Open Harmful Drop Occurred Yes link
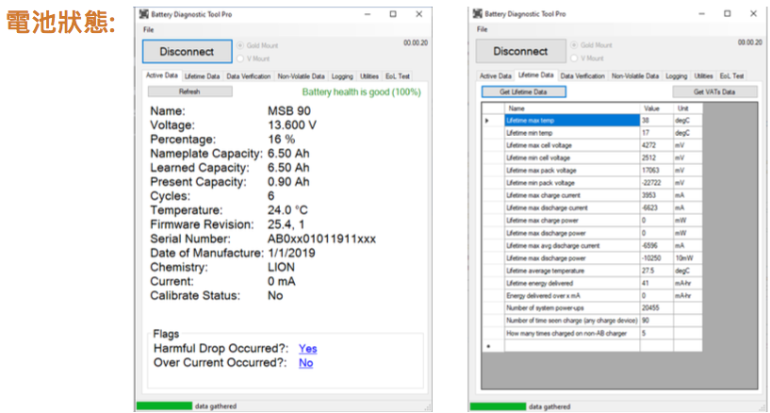The width and height of the screenshot is (770, 413). 308,349
